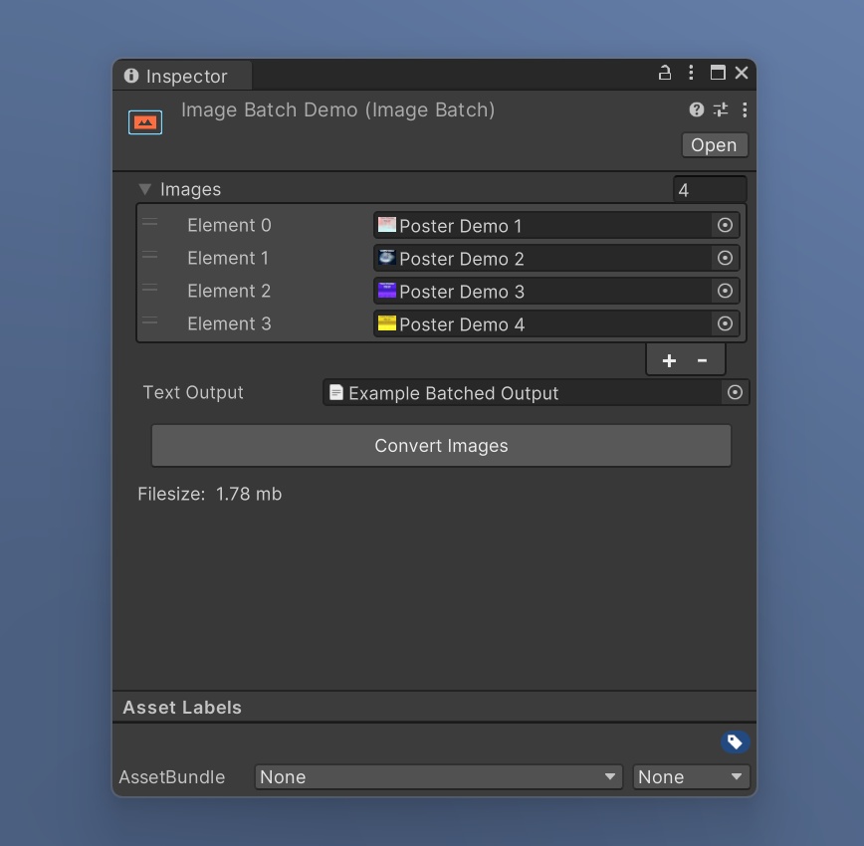Collapse the Images list foldout
The height and width of the screenshot is (846, 864).
[x=145, y=189]
